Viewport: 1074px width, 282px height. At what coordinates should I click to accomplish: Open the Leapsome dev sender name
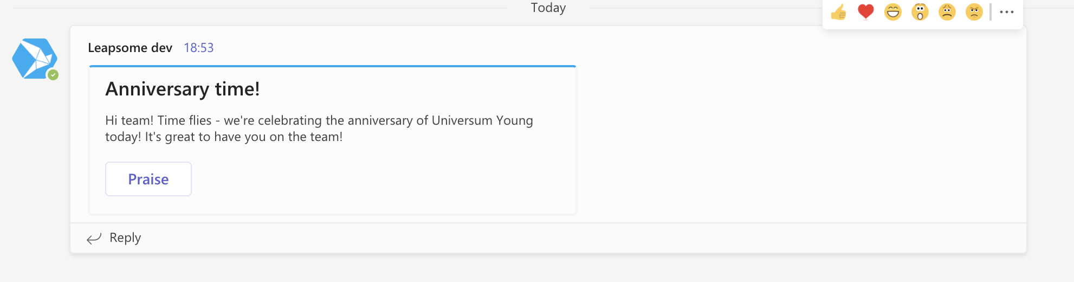[x=130, y=48]
